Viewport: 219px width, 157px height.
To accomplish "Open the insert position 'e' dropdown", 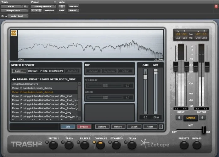I will click(x=26, y=6).
